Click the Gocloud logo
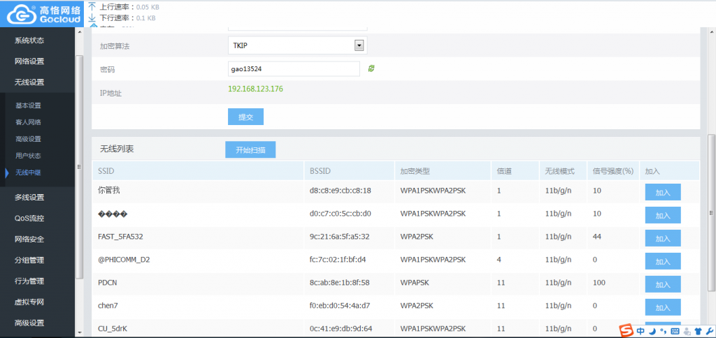 pos(38,13)
